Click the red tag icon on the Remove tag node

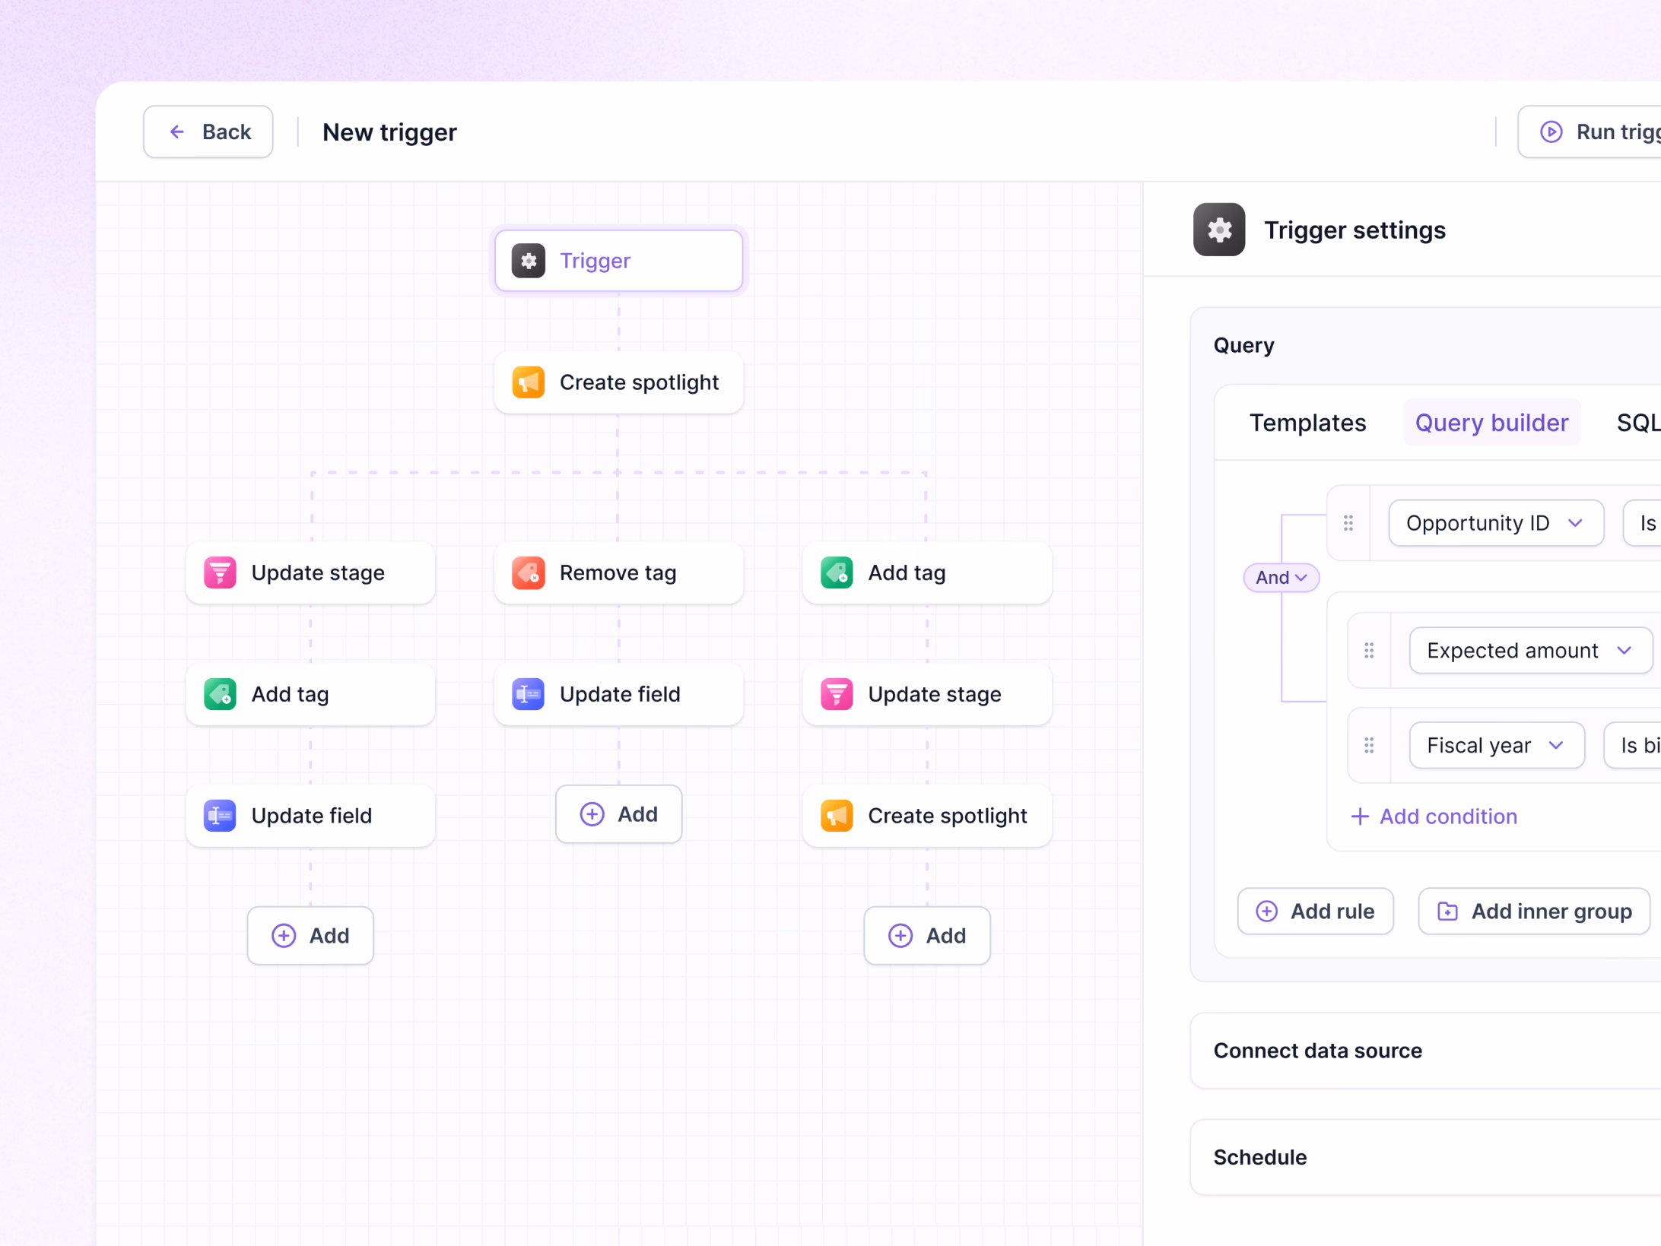tap(529, 572)
